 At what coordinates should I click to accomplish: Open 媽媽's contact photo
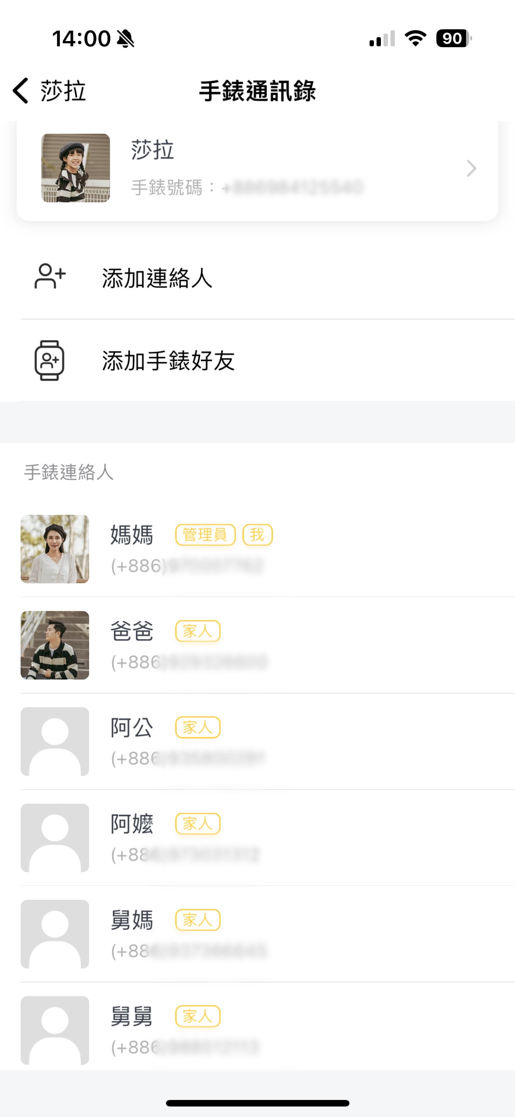tap(55, 549)
